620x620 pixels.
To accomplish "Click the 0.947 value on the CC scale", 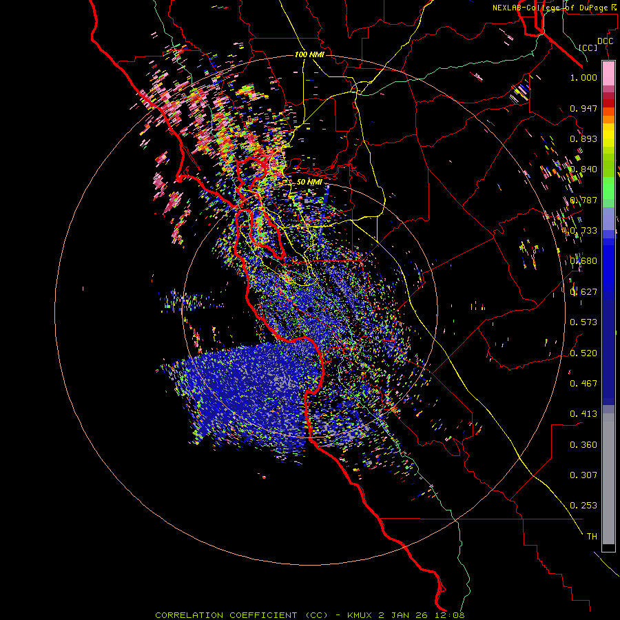I will point(583,108).
